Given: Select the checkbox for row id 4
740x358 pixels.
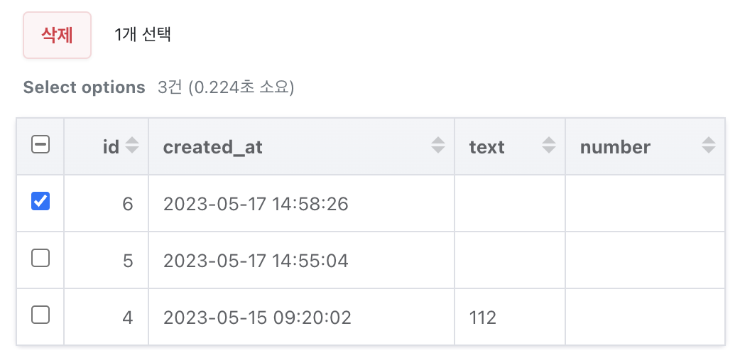Looking at the screenshot, I should point(40,315).
